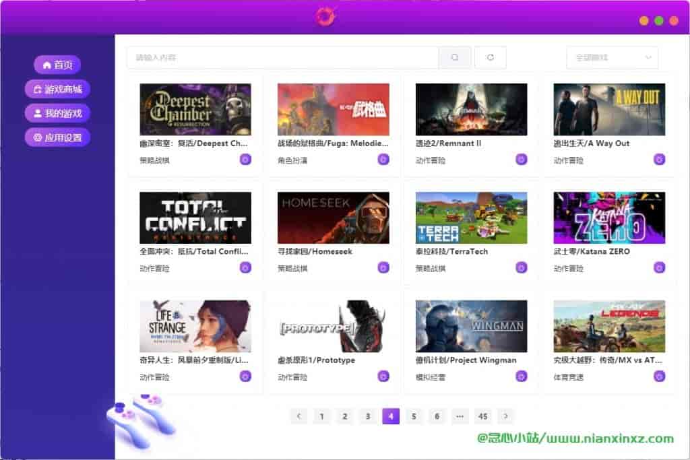Click 角色扮演 genre label under Fuga
Viewport: 690px width, 460px height.
(x=292, y=160)
